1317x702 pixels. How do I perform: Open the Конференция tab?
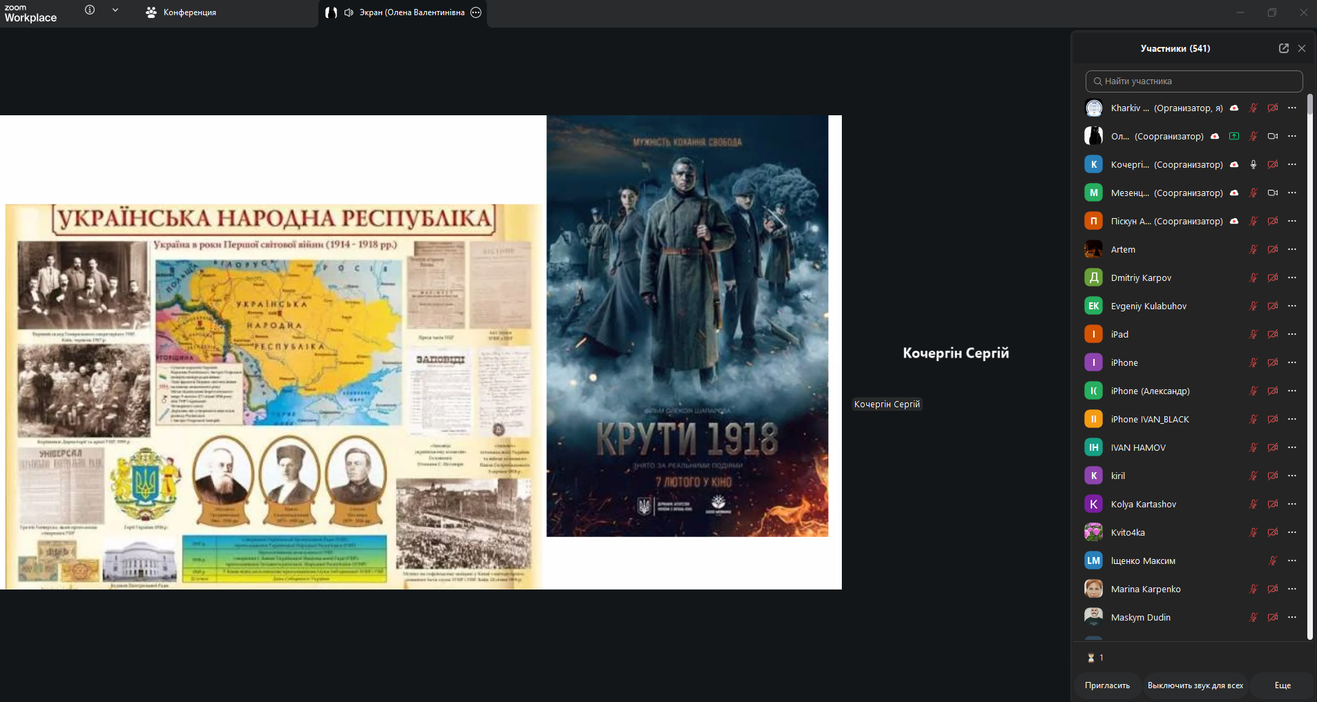pyautogui.click(x=181, y=12)
